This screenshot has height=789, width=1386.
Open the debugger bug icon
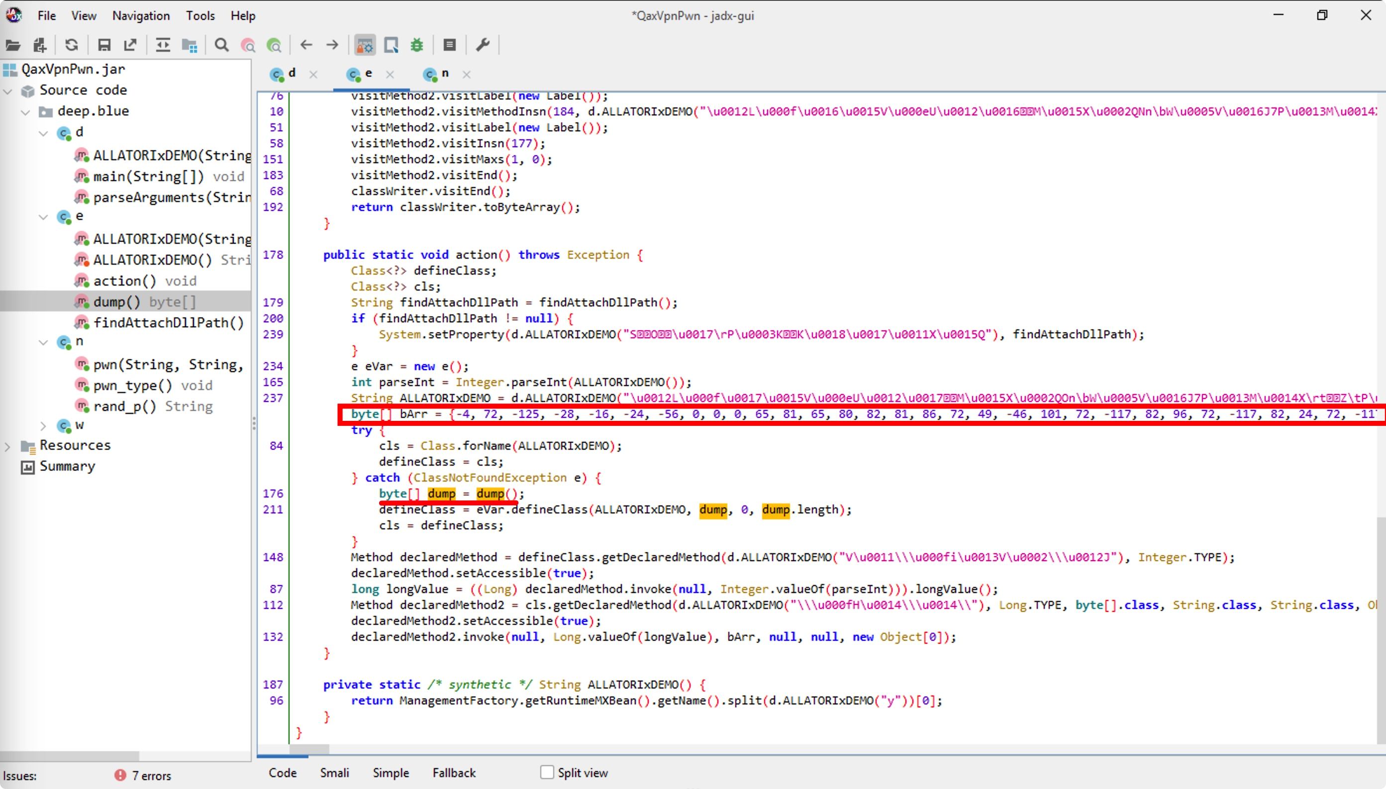pyautogui.click(x=417, y=45)
